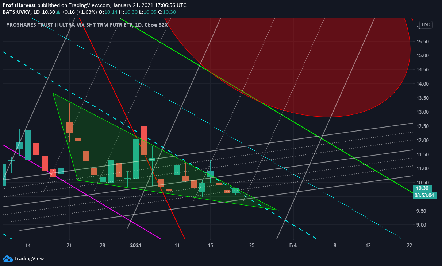Select the magenta trend line
Screen dimensions: 442x266
tap(82, 192)
